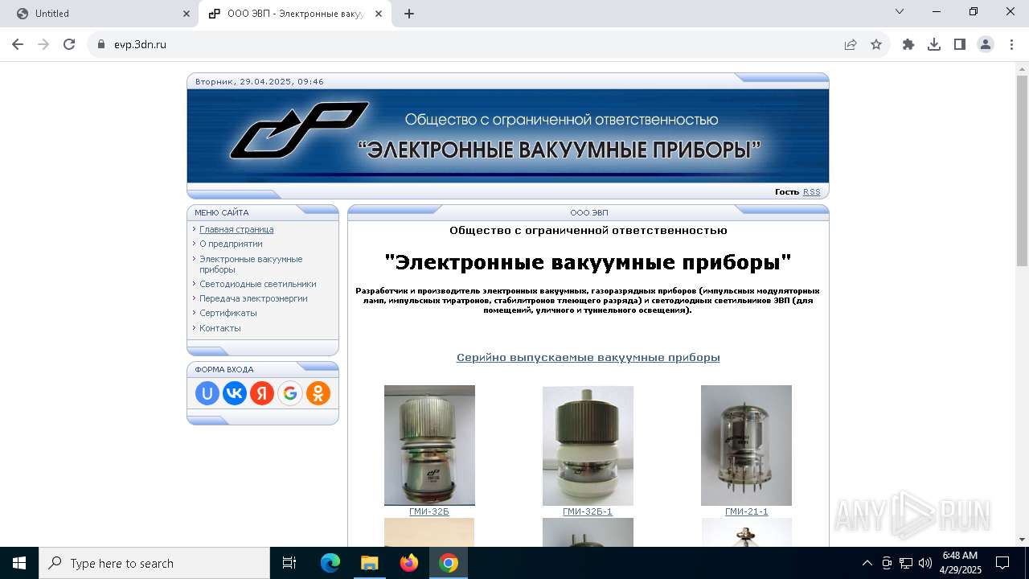Open О предприятии menu item

[231, 244]
